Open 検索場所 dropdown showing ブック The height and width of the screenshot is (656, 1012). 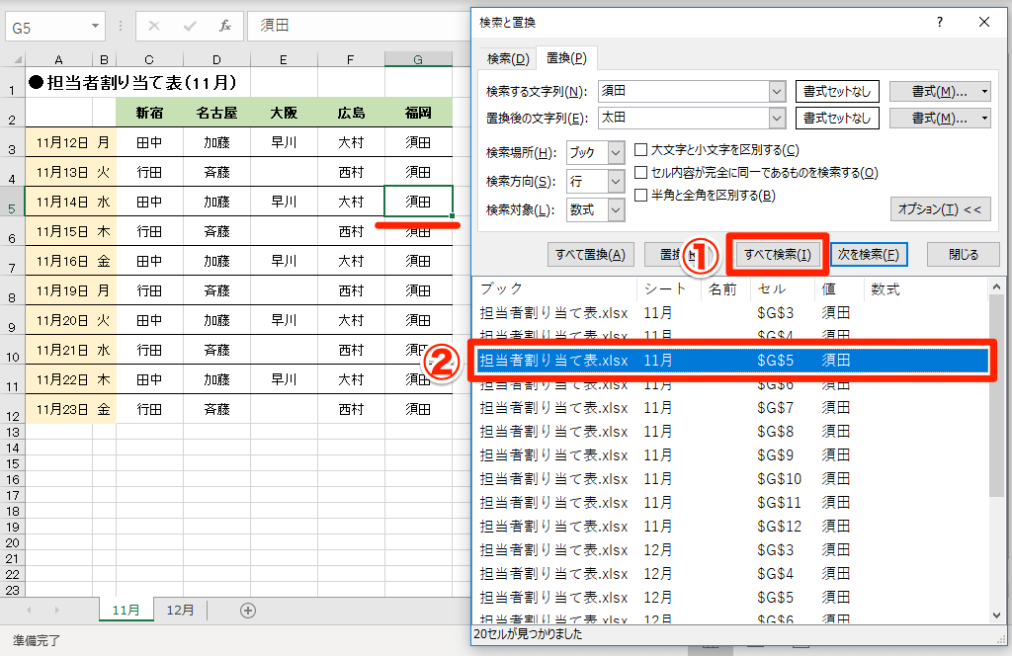[x=617, y=153]
